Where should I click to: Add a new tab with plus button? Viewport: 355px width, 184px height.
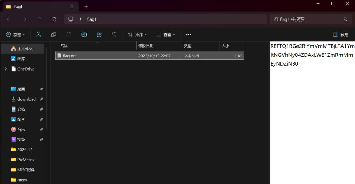(x=86, y=7)
